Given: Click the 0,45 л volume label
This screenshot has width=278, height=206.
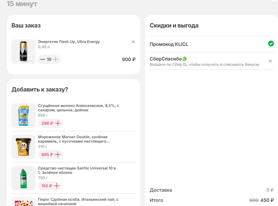Looking at the screenshot, I should click(44, 47).
